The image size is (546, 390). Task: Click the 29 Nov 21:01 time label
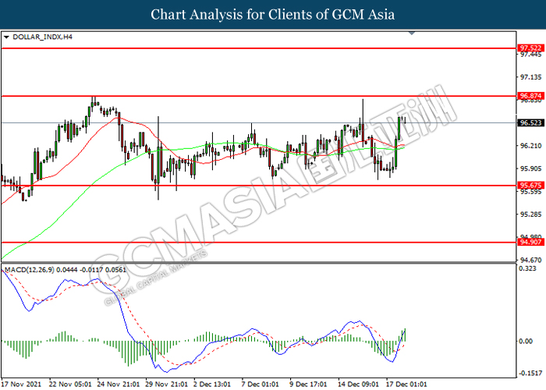point(166,385)
